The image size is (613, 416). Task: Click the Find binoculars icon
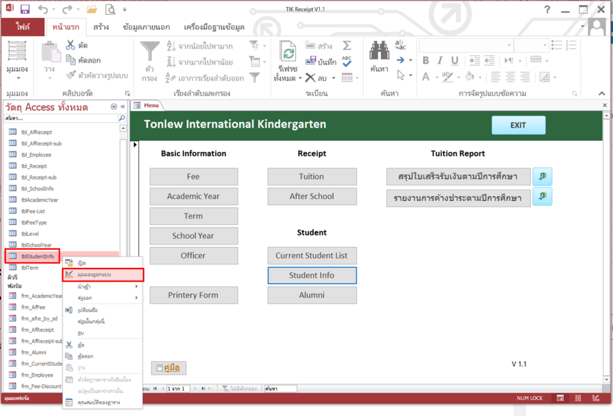[379, 51]
